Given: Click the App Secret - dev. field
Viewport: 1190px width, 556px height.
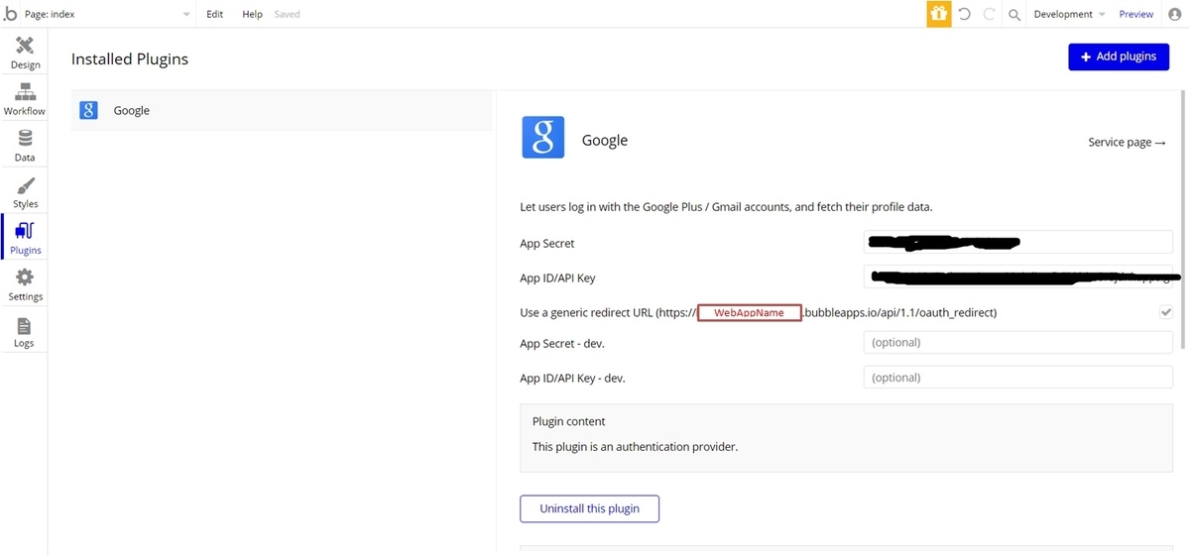Looking at the screenshot, I should [1018, 343].
